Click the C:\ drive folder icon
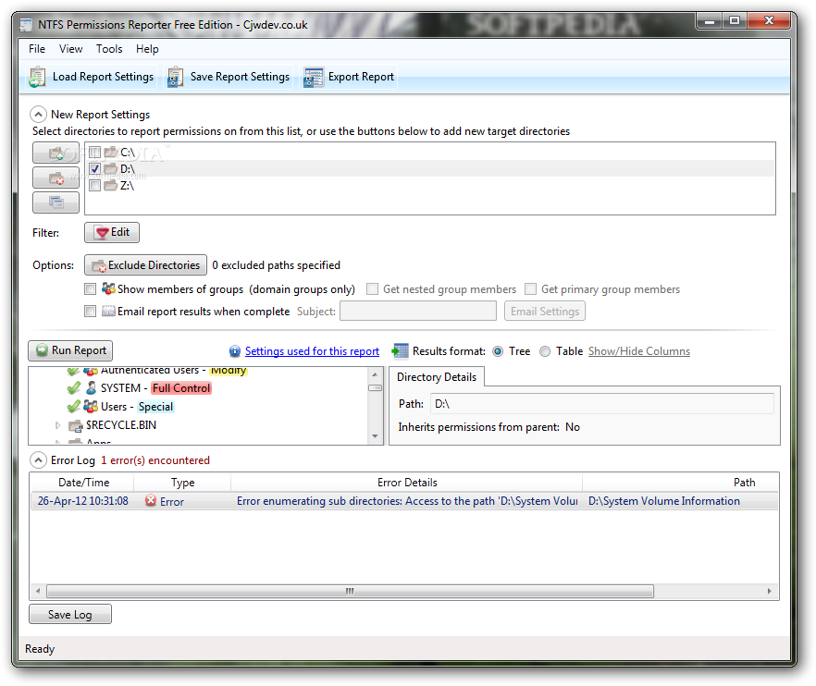This screenshot has width=816, height=686. coord(110,153)
